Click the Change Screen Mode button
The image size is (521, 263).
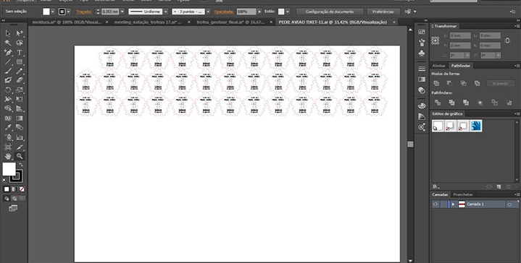coord(13,208)
